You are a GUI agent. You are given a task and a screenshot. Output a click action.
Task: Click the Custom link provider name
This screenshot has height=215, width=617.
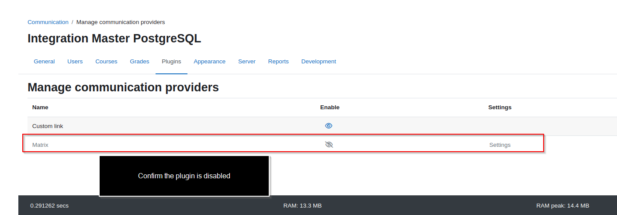(x=48, y=126)
